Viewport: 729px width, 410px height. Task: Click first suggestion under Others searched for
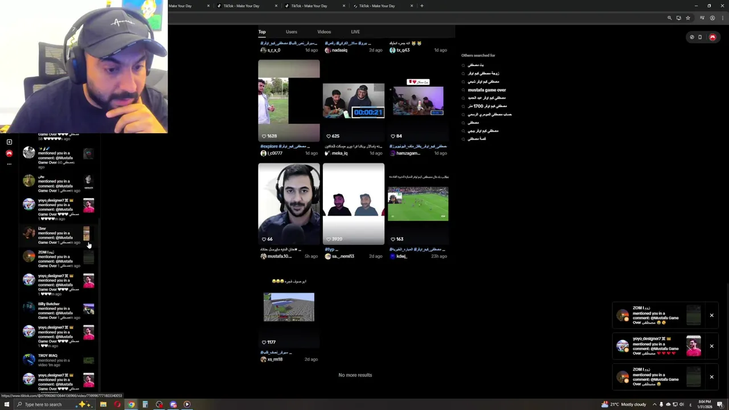pyautogui.click(x=476, y=65)
